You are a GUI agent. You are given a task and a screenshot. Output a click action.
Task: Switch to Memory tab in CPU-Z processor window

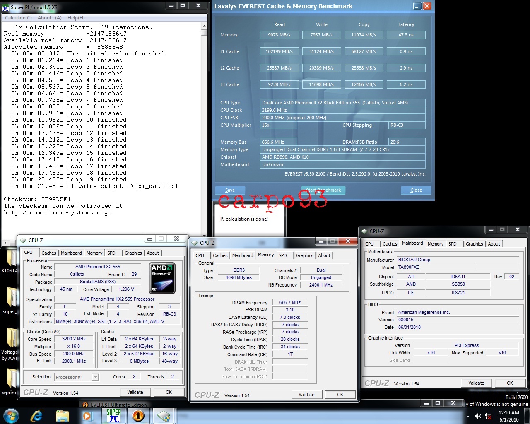click(94, 253)
